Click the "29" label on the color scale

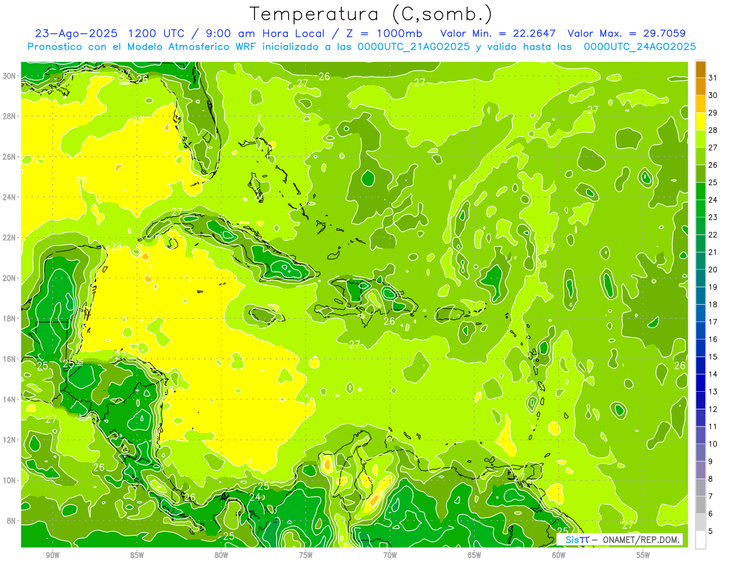coord(713,112)
